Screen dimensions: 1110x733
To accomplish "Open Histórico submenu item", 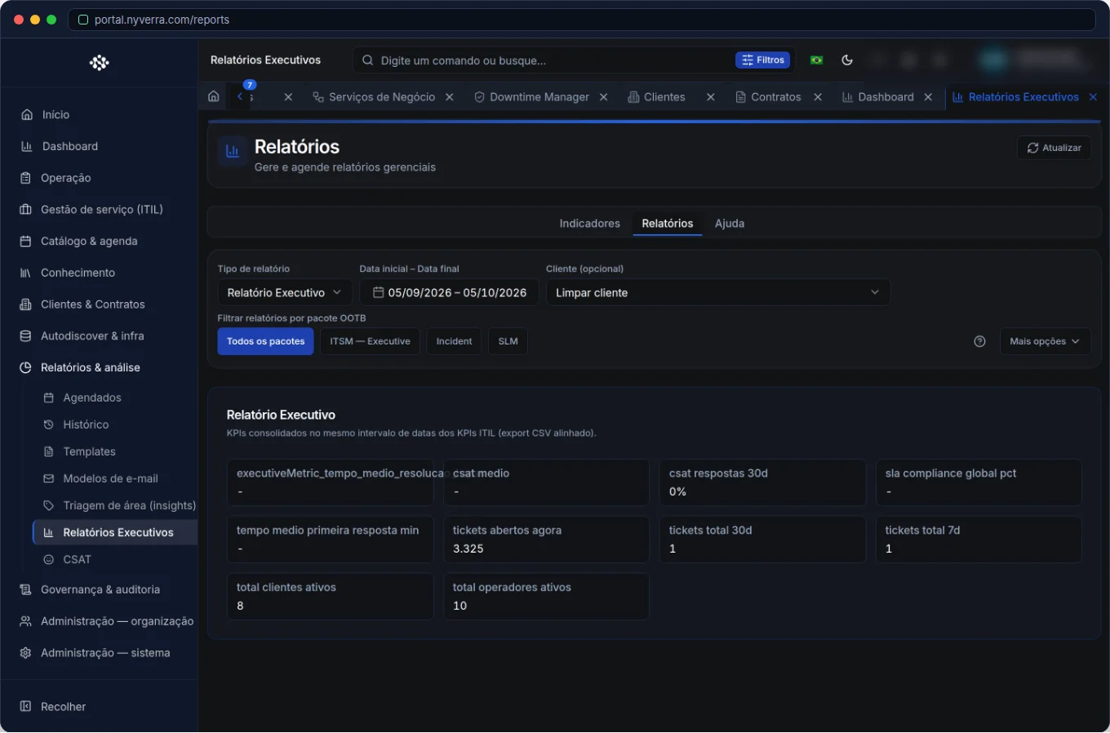I will click(114, 424).
